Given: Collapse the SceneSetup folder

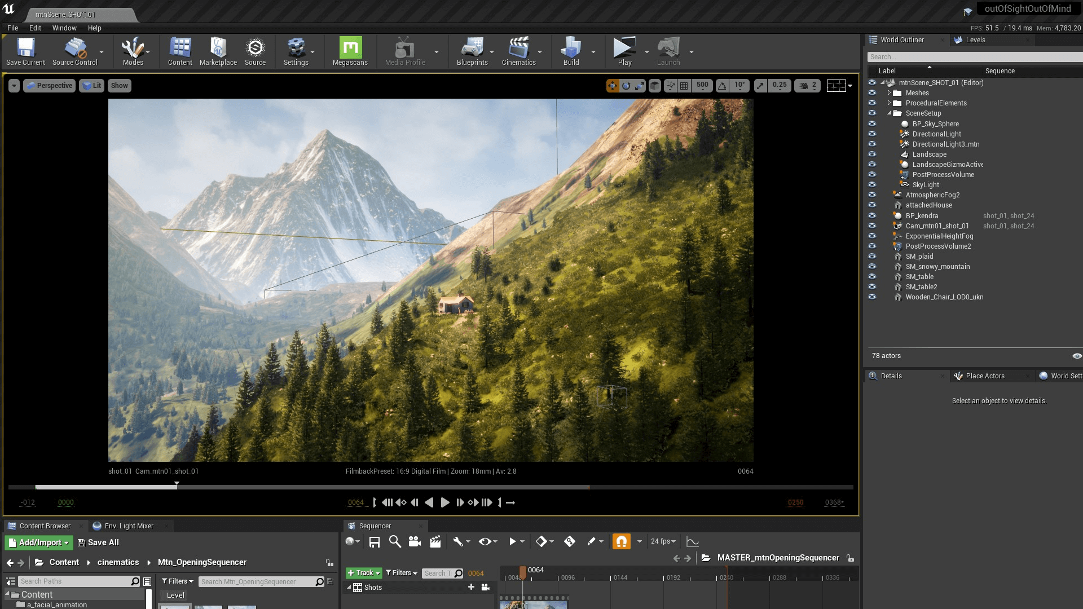Looking at the screenshot, I should tap(890, 113).
